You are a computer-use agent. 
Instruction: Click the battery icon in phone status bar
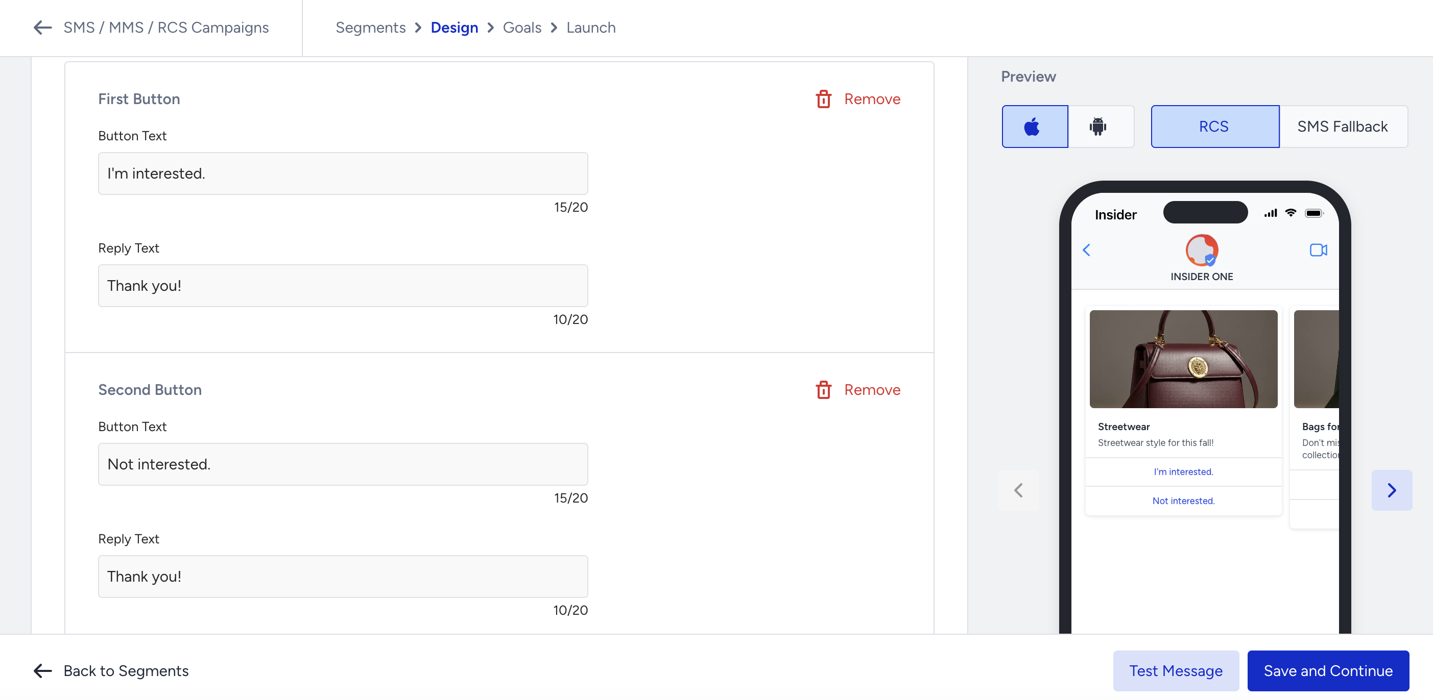pyautogui.click(x=1314, y=213)
